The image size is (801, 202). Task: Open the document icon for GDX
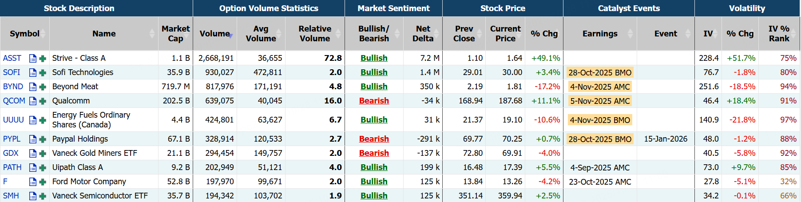[32, 153]
